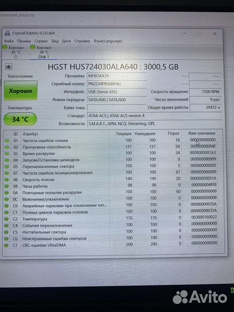
Task: Click status dot for Время раскрутки
Action: 7,154
